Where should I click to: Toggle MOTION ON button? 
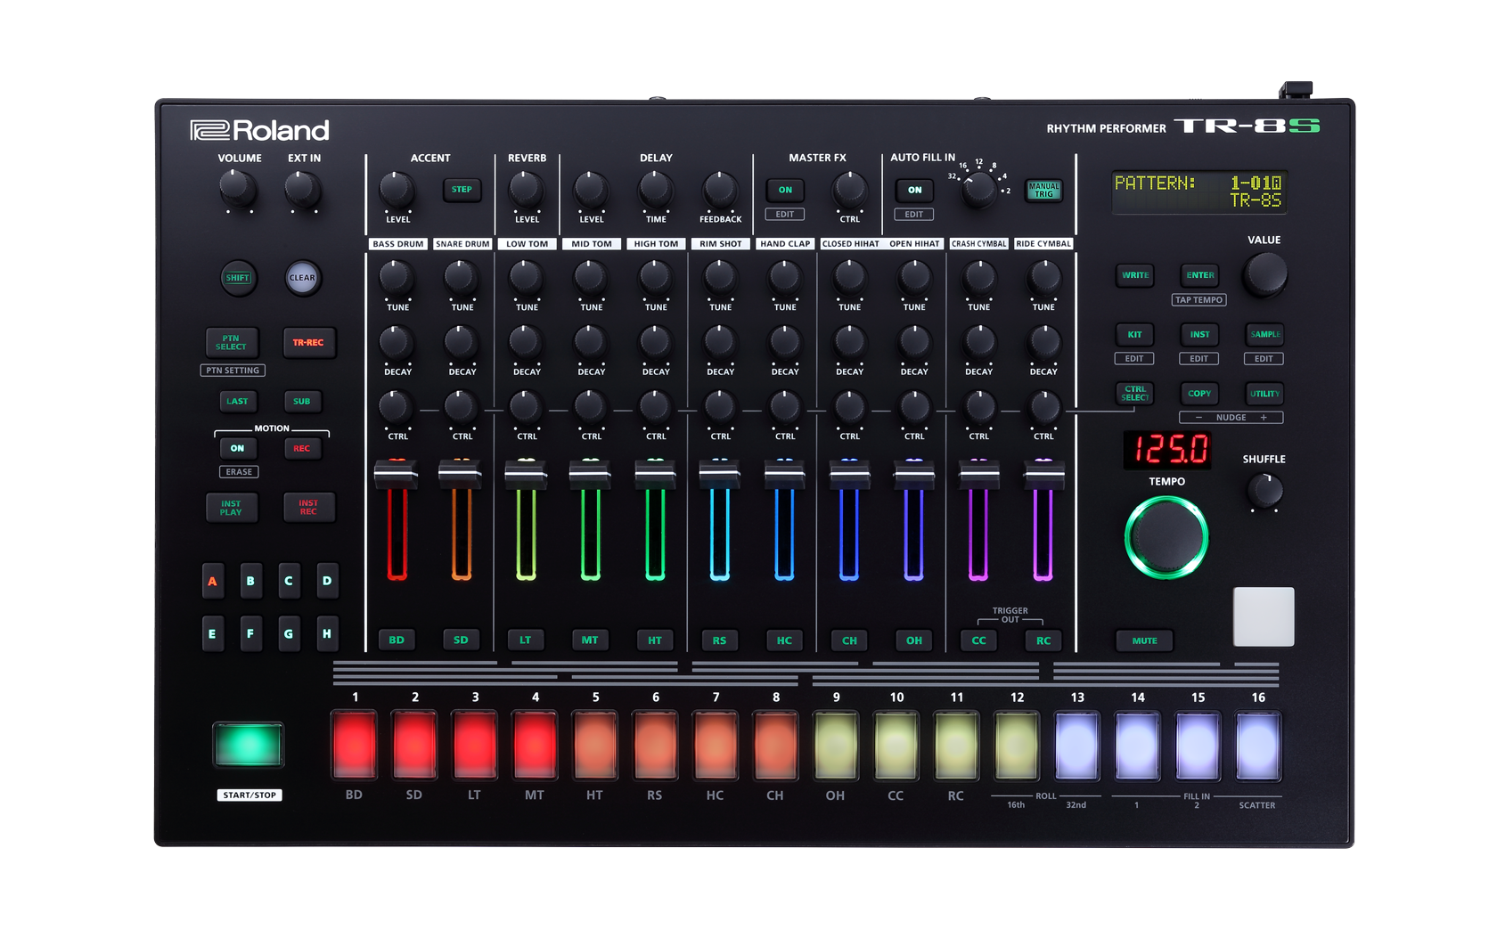coord(238,449)
